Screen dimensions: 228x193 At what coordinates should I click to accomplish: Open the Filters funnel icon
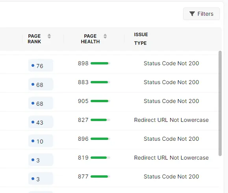(192, 14)
